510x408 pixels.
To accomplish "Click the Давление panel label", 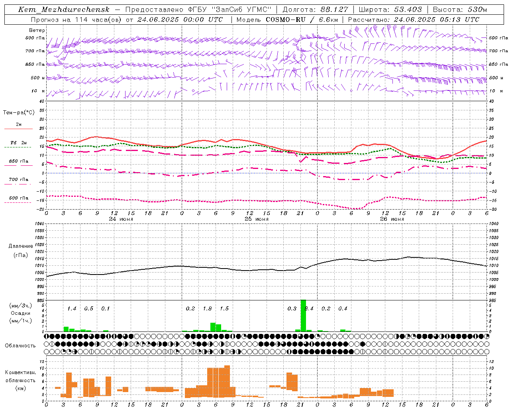I will tap(20, 246).
